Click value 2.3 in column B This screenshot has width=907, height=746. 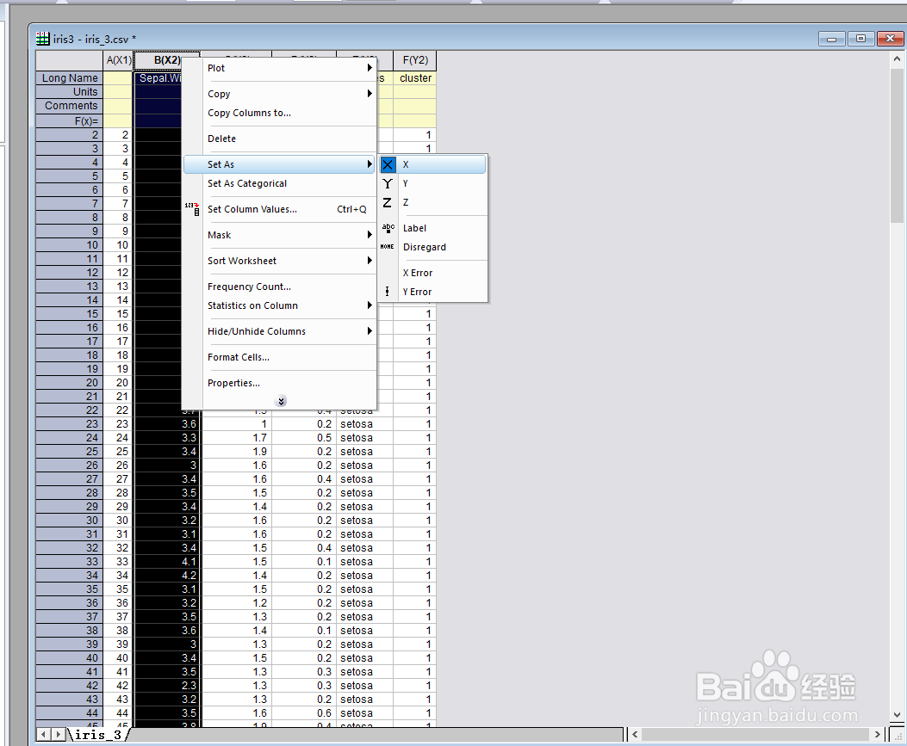pos(167,685)
